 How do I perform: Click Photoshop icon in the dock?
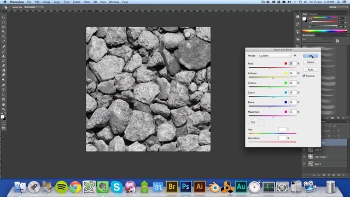click(x=186, y=187)
